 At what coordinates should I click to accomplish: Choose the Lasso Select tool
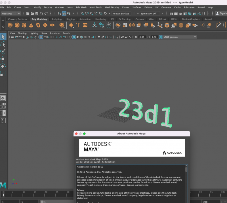[x=3, y=44]
